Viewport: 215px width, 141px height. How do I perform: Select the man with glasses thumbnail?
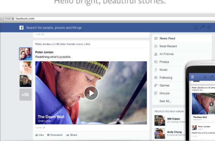click(25, 81)
